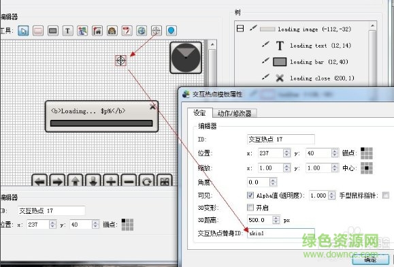Select the Loading... $p% text element
This screenshot has width=394, height=267.
88,111
